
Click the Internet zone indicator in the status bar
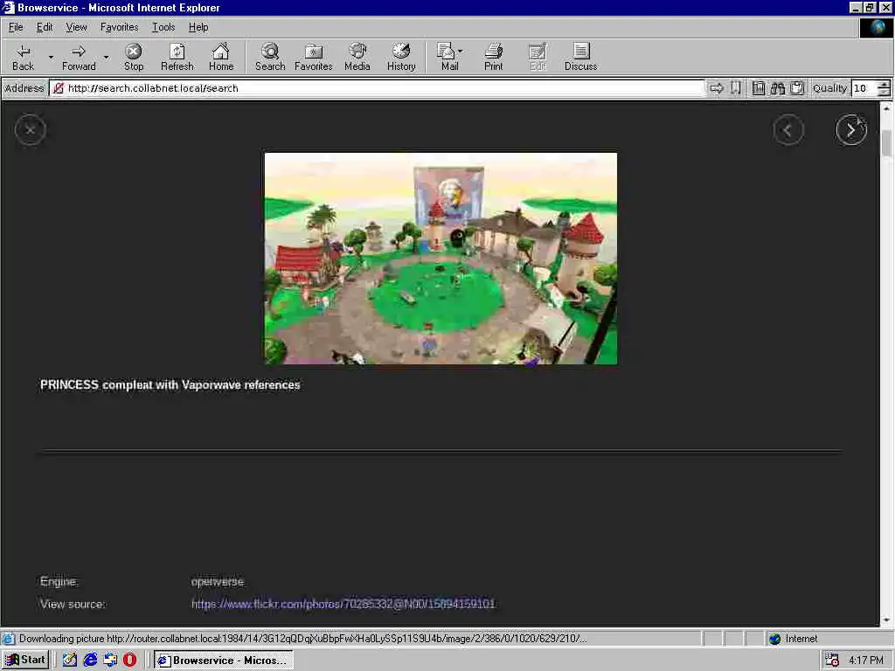point(794,639)
